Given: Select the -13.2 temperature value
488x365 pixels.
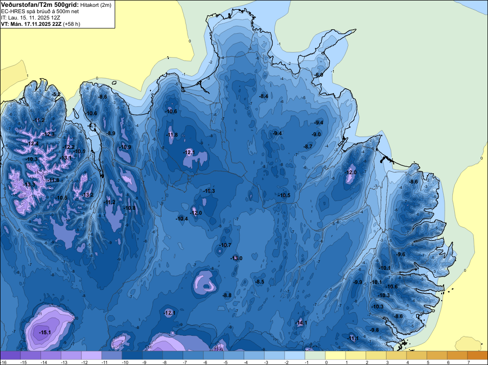Looking at the screenshot, I should [87, 195].
